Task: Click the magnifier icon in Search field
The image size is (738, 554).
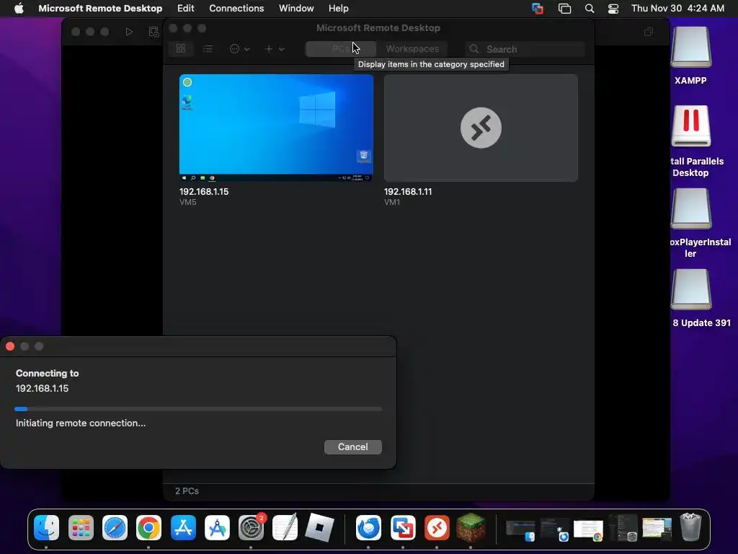Action: point(474,49)
